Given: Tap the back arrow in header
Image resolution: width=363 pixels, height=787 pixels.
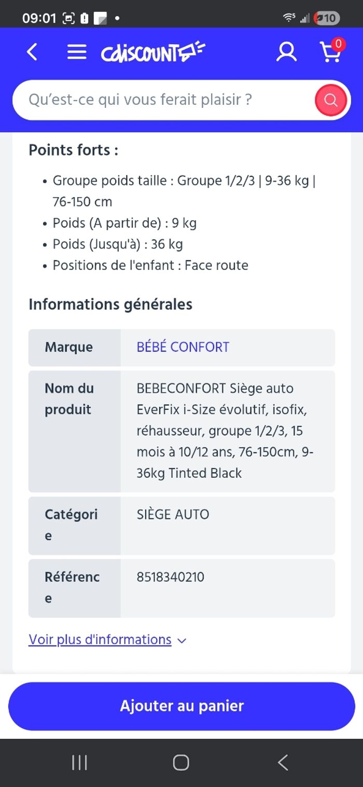Looking at the screenshot, I should 32,52.
